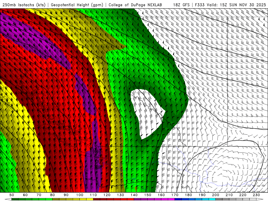Click the '18Z GFS' model run label
The height and width of the screenshot is (201, 268).
(x=181, y=5)
